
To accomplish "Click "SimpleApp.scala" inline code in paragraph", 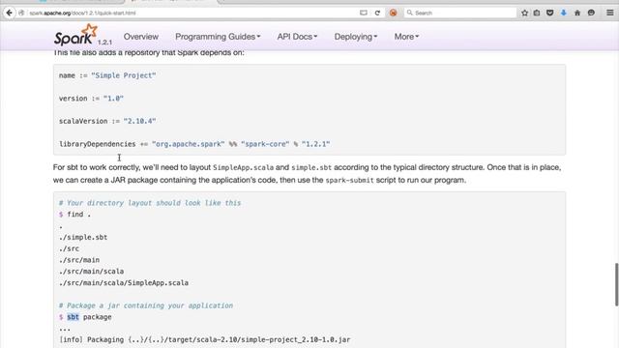I will click(243, 167).
